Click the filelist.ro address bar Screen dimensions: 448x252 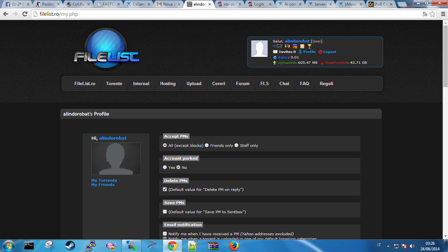click(198, 14)
